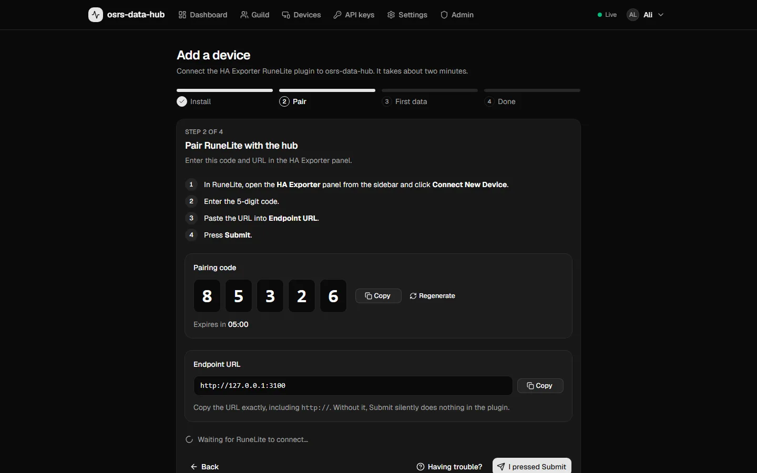
Task: Click the pairing code digit 8
Action: (207, 296)
